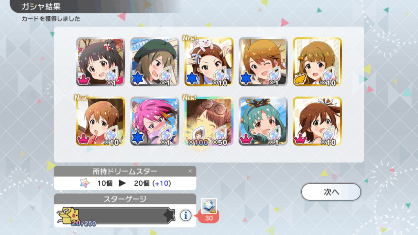Tap the 次へ button
Screen dimensions: 418x235
point(331,192)
